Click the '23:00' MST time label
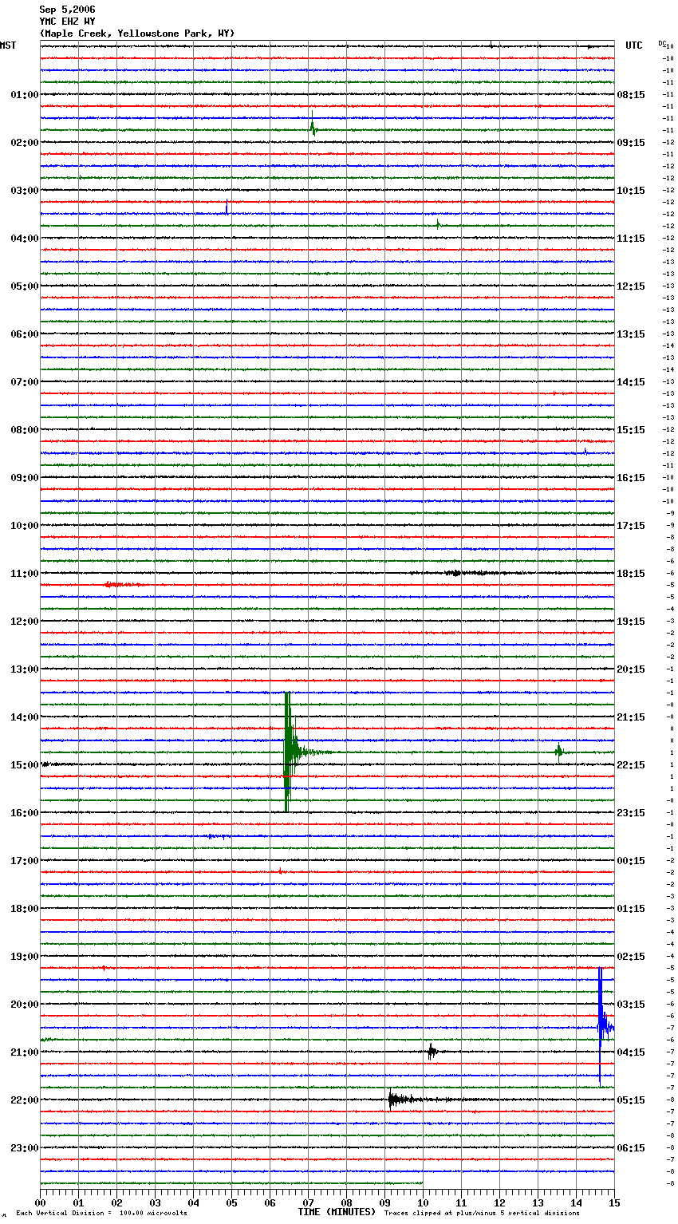The image size is (678, 1224). point(24,1148)
